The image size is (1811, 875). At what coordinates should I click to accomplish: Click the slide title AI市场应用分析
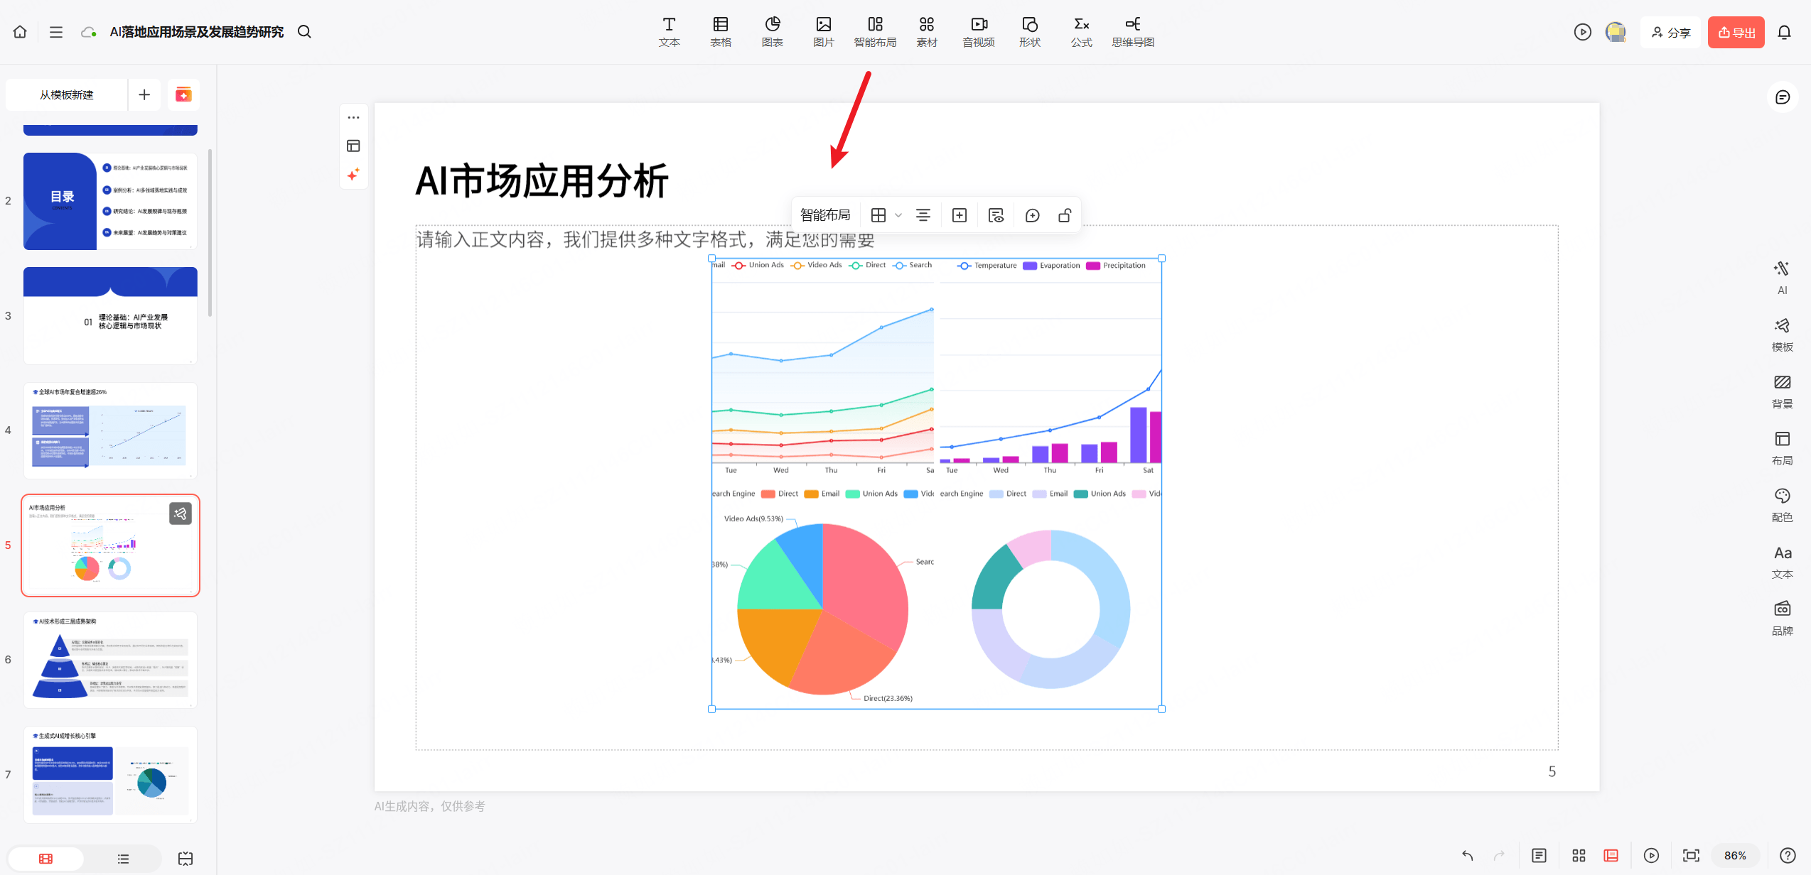click(x=542, y=182)
